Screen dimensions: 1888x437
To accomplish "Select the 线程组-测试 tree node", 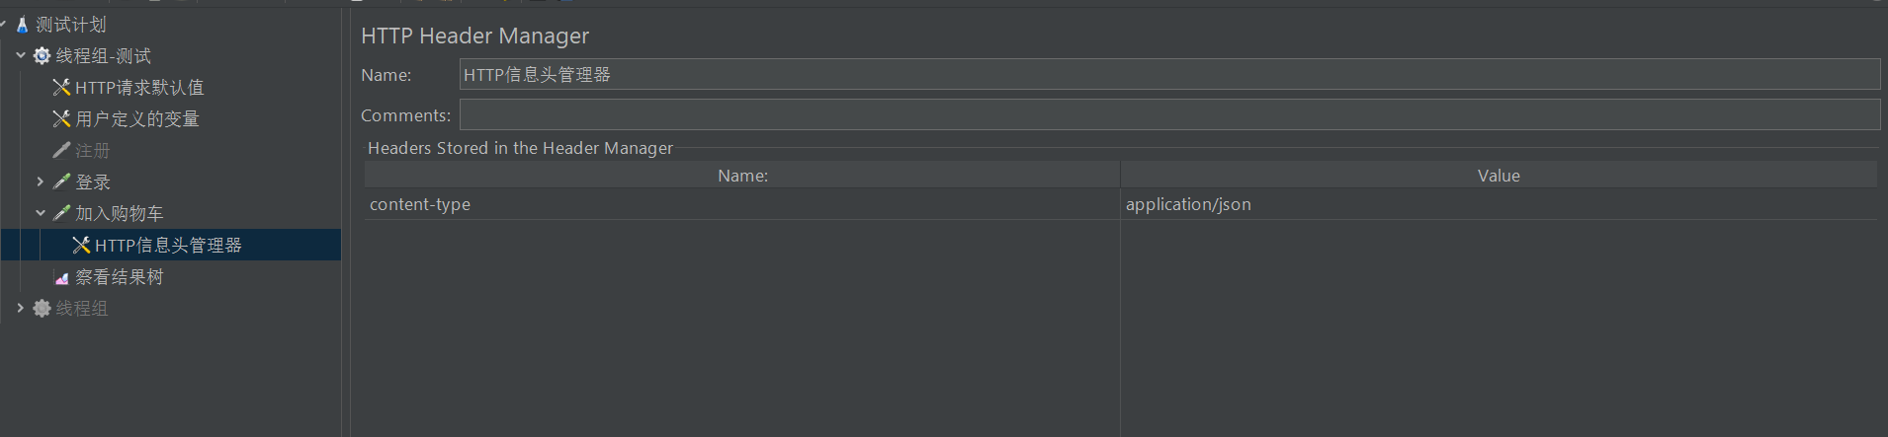I will pos(104,56).
